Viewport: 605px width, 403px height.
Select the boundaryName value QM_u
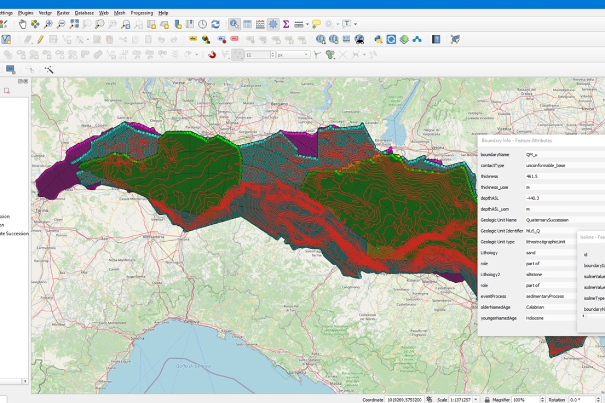(x=531, y=155)
